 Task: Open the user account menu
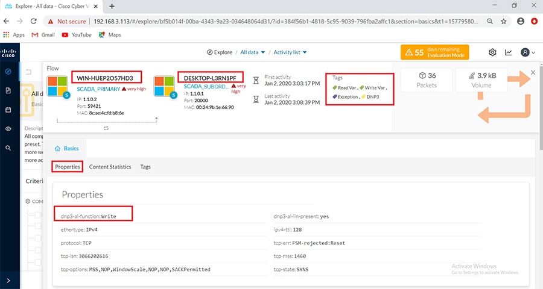pyautogui.click(x=528, y=52)
